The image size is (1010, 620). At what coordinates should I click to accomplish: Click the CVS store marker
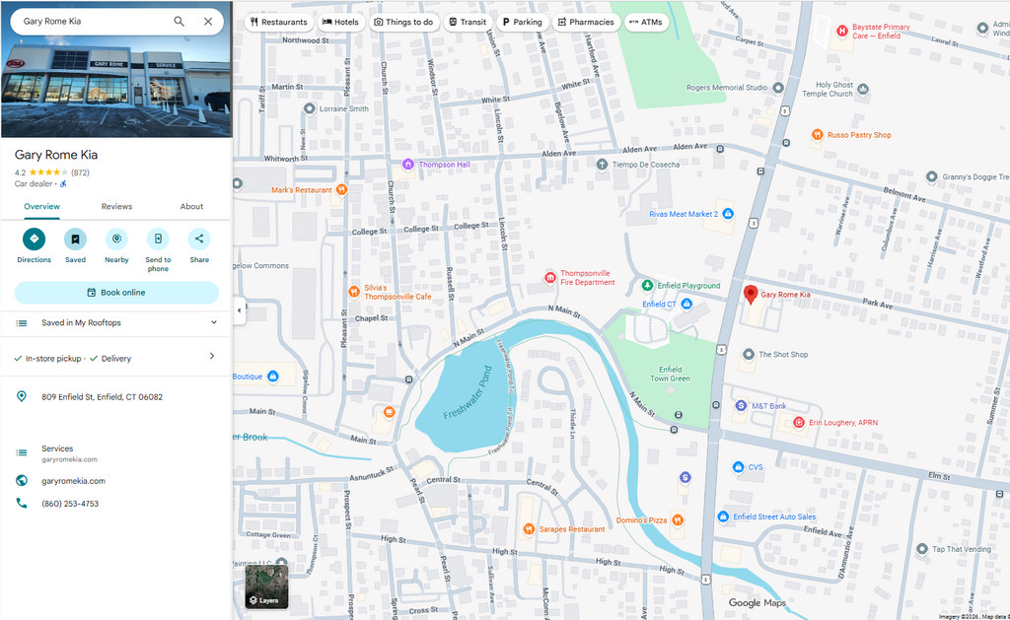[x=738, y=467]
